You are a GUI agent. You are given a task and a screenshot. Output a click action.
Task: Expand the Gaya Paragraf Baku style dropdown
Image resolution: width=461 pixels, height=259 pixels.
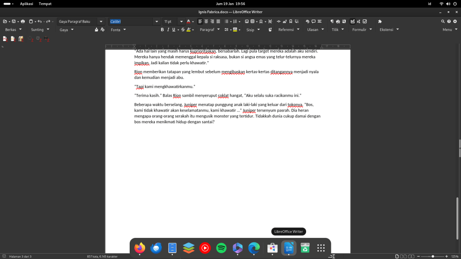coord(101,21)
